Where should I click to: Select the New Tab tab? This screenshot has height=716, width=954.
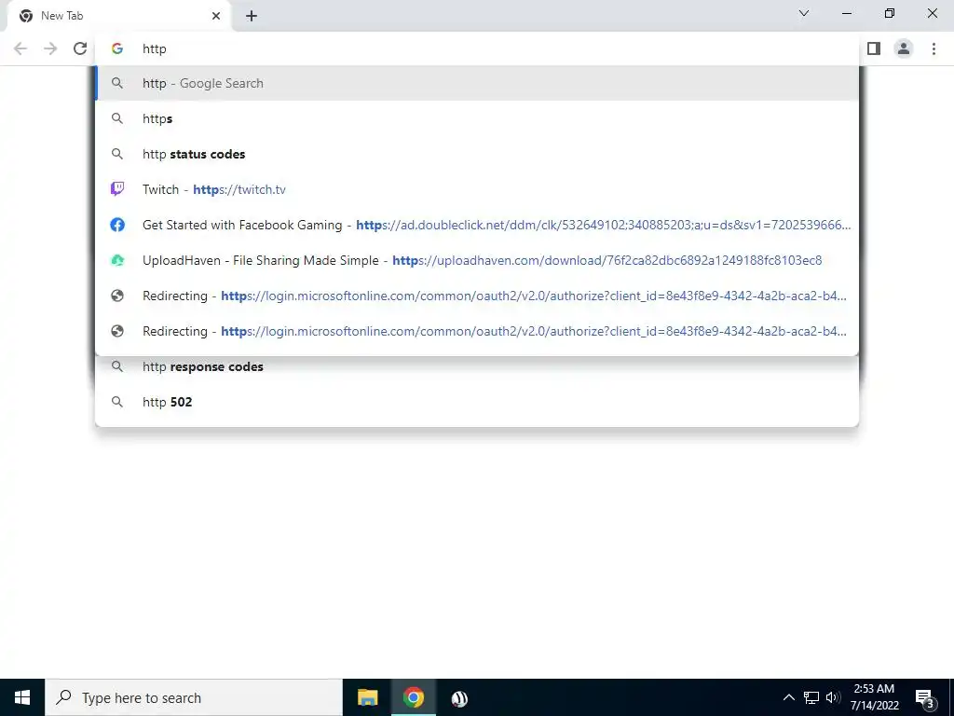[118, 16]
